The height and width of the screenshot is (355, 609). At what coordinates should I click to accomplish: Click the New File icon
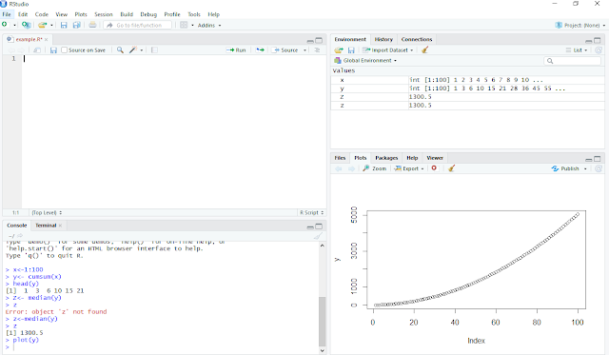[5, 25]
